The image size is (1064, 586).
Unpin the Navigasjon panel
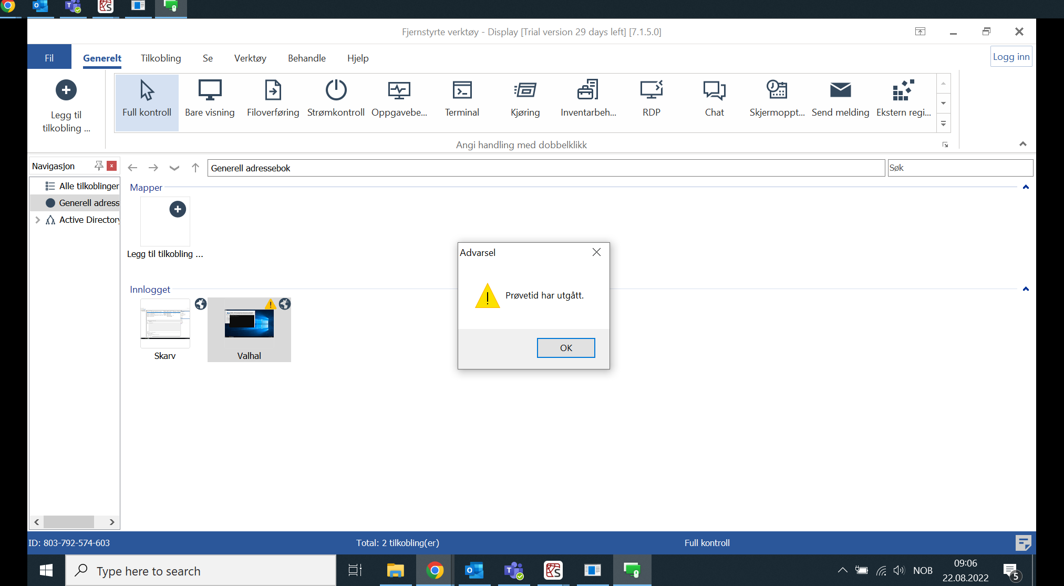[99, 166]
